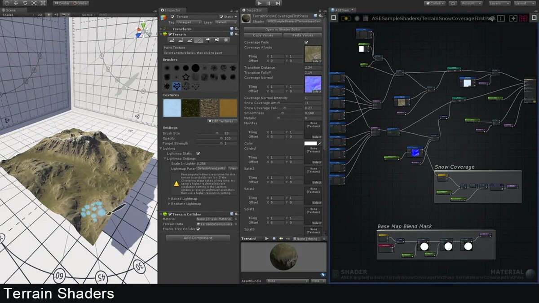This screenshot has height=303, width=539.
Task: Click Copy Values button
Action: tap(263, 35)
